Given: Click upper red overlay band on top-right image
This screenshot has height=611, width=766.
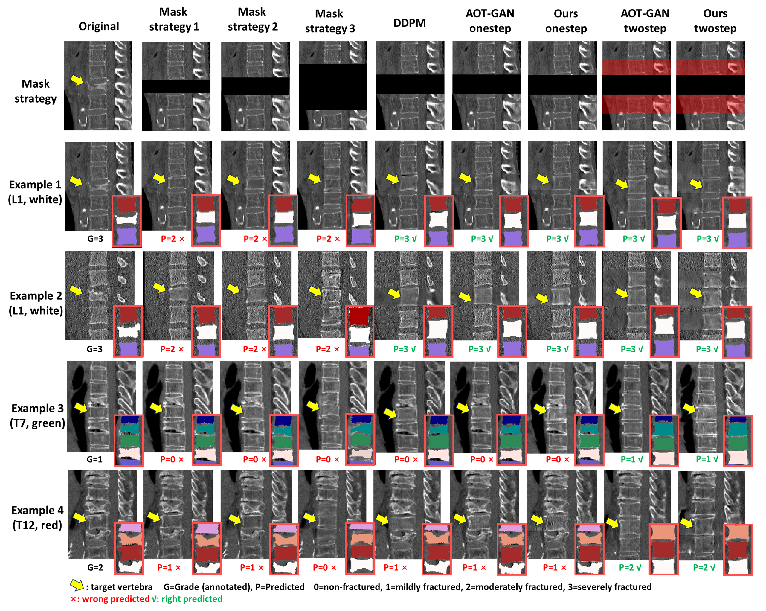Looking at the screenshot, I should coord(711,67).
